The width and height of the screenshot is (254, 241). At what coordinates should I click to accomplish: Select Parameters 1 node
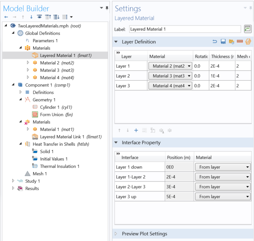(x=45, y=41)
